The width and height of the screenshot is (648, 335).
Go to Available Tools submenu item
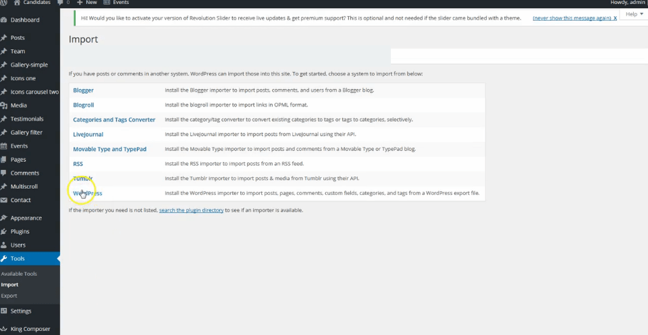tap(19, 274)
